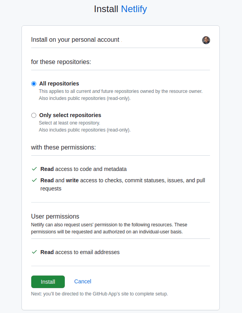Select the All repositories radio button
The width and height of the screenshot is (242, 313).
click(34, 84)
